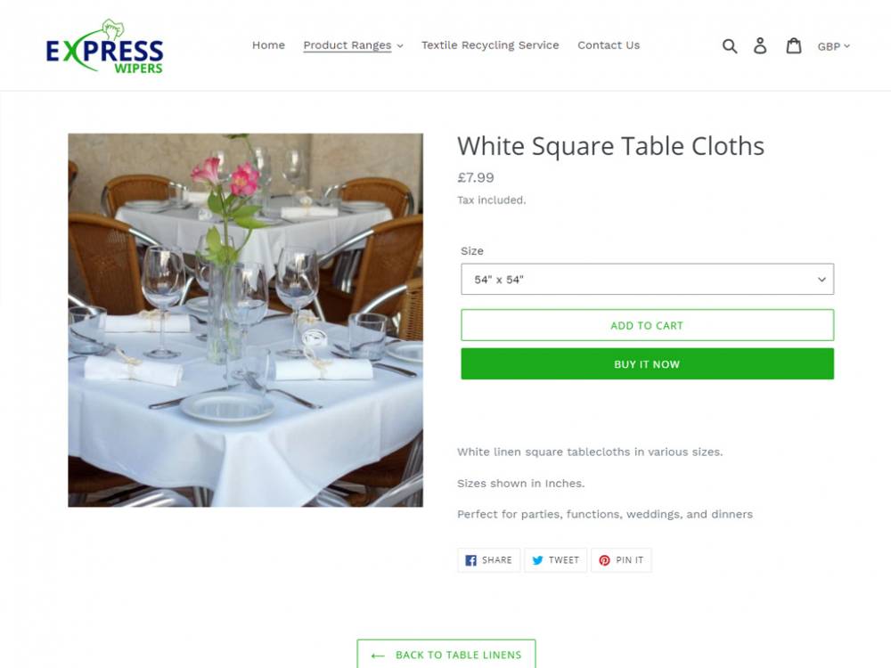The width and height of the screenshot is (891, 668).
Task: Click the Express Wipers logo
Action: pyautogui.click(x=105, y=46)
